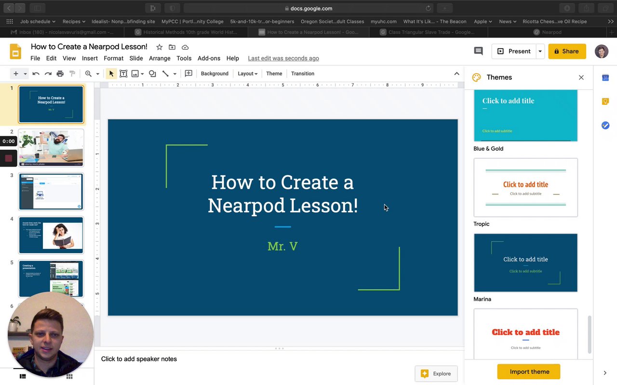Click the Background button
The height and width of the screenshot is (385, 617).
pyautogui.click(x=215, y=74)
